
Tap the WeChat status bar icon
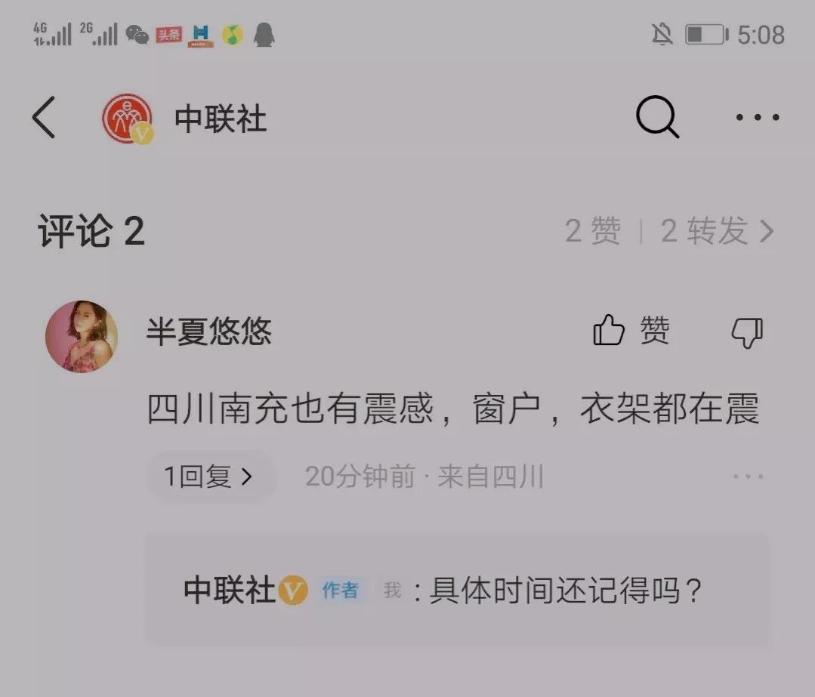(x=137, y=35)
